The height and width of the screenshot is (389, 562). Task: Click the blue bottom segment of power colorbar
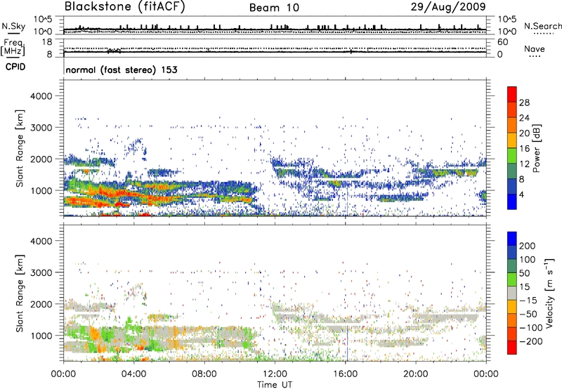click(512, 202)
